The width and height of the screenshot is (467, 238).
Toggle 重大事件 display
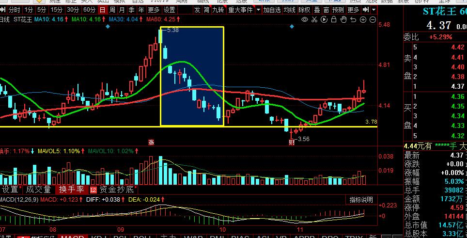pyautogui.click(x=241, y=10)
